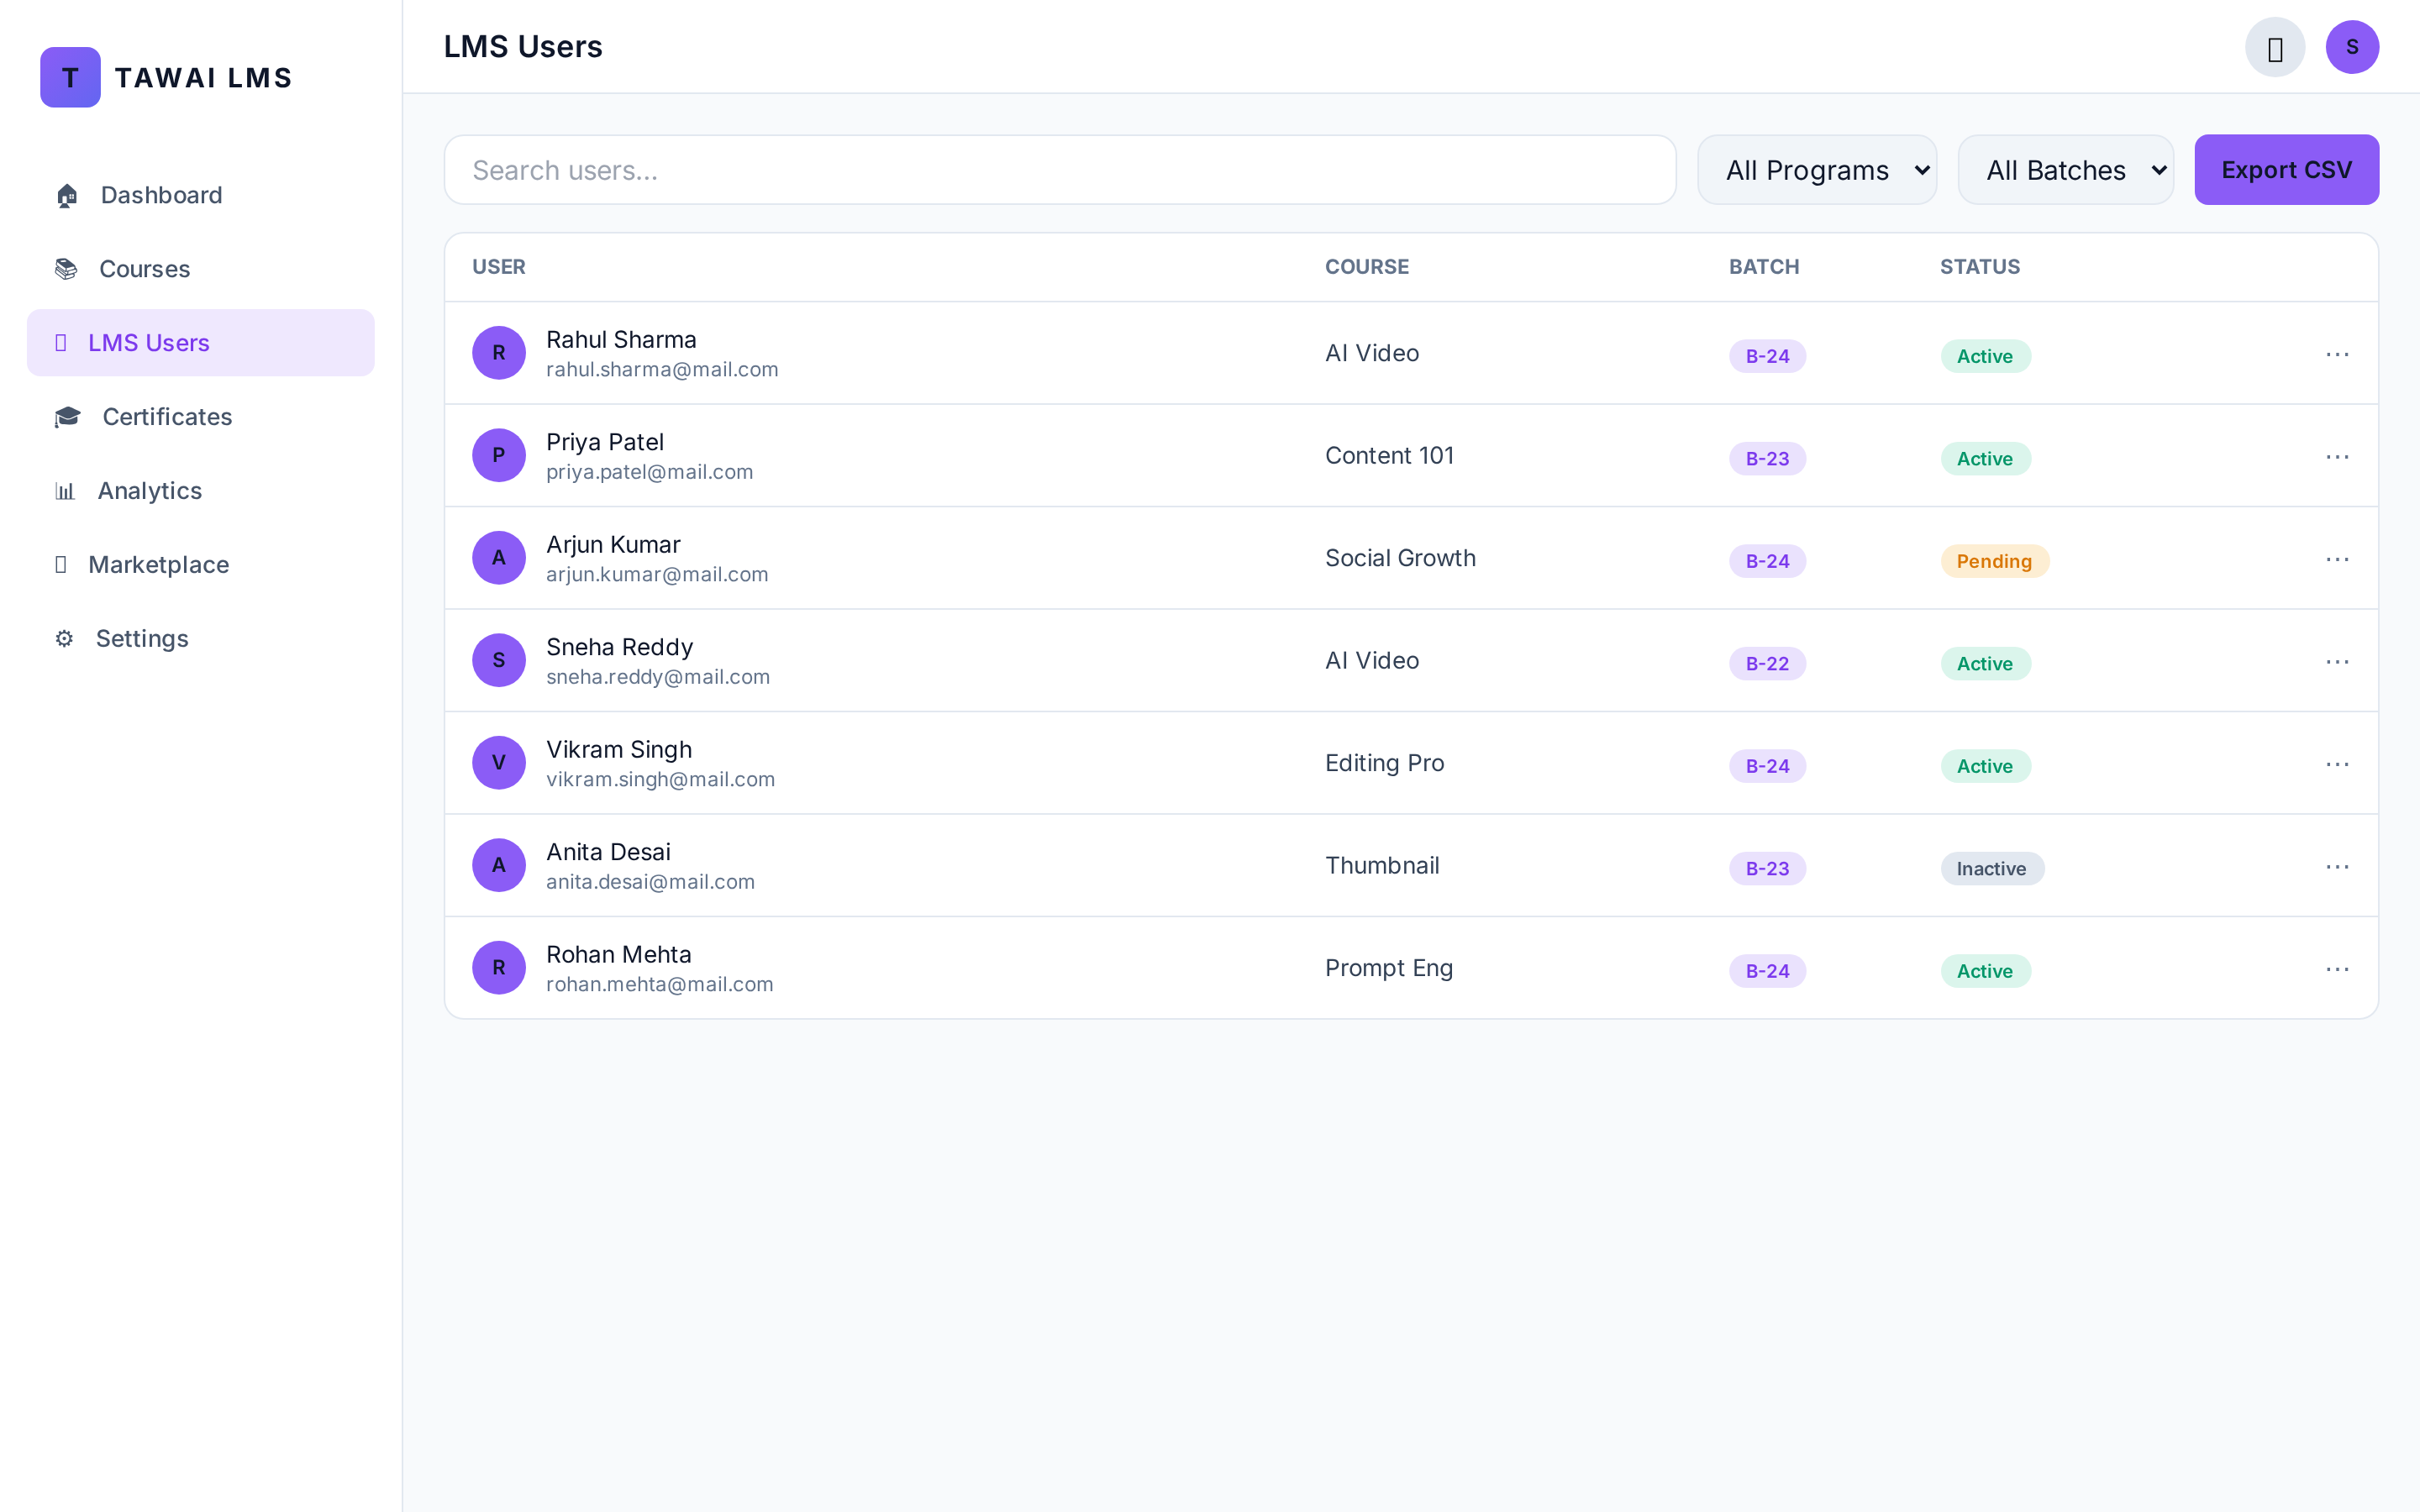Click Sneha Reddy's S avatar

point(499,660)
